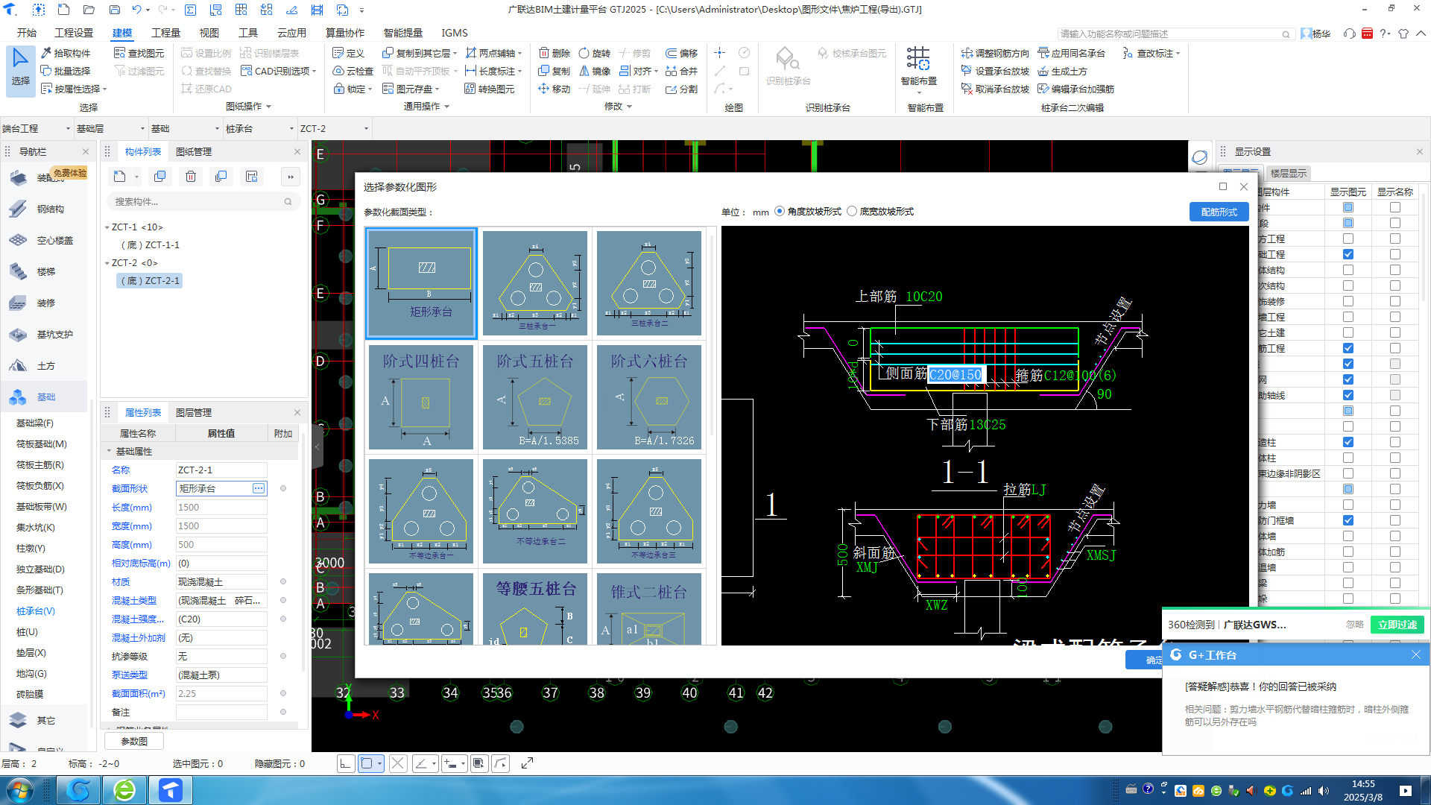Open the 工程量 ribbon tab
The image size is (1431, 805).
click(x=165, y=33)
